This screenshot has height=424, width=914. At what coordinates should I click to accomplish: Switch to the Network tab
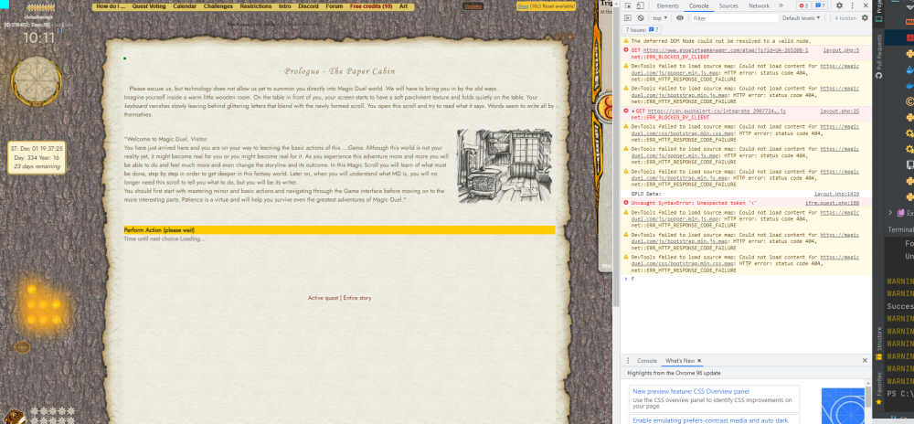[x=759, y=5]
